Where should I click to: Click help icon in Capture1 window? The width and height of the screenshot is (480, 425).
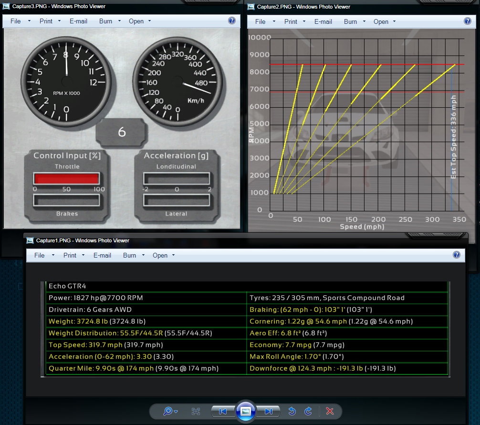click(x=457, y=255)
